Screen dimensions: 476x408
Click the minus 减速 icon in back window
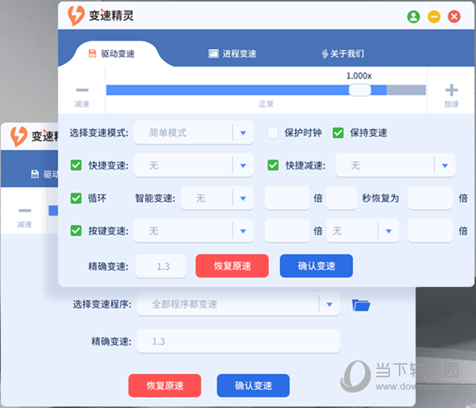tap(25, 211)
